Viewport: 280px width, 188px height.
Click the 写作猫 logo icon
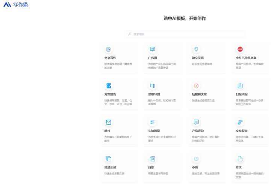(7, 5)
